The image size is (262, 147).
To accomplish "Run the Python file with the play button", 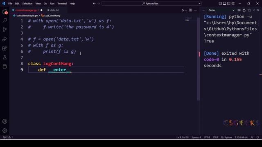I will click(183, 10).
